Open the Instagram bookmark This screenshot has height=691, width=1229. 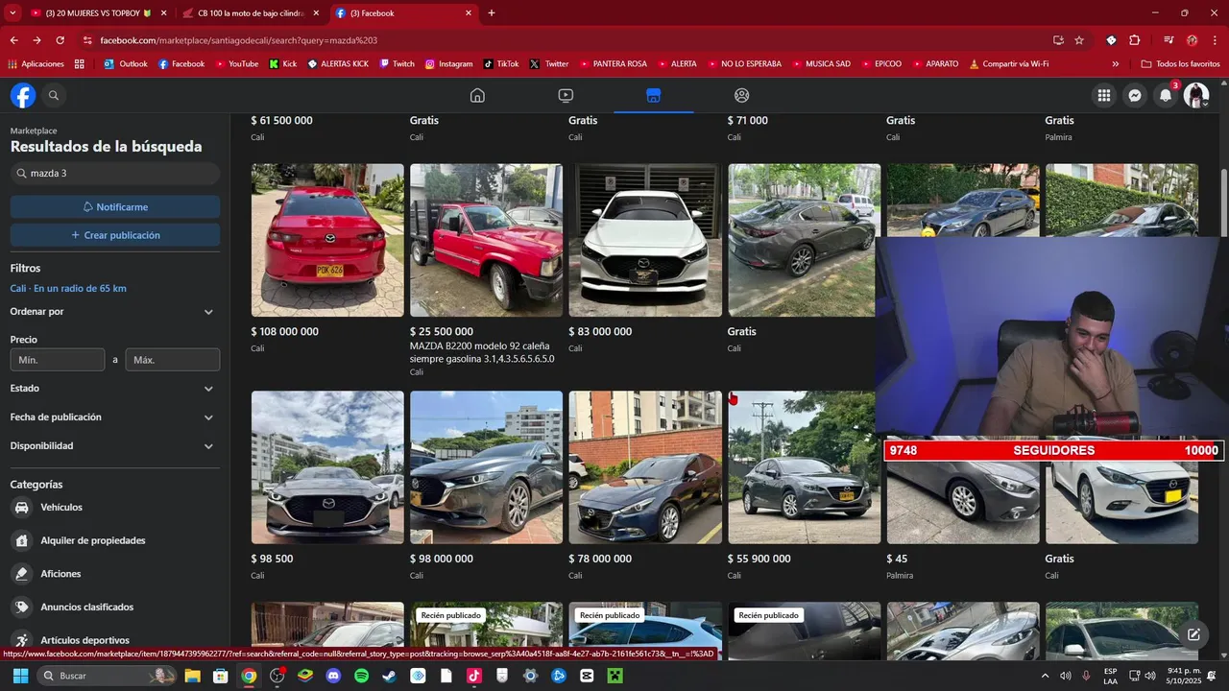(448, 64)
